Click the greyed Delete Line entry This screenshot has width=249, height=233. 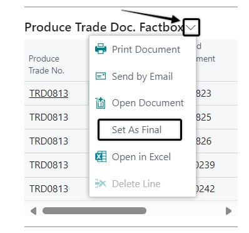coord(143,184)
